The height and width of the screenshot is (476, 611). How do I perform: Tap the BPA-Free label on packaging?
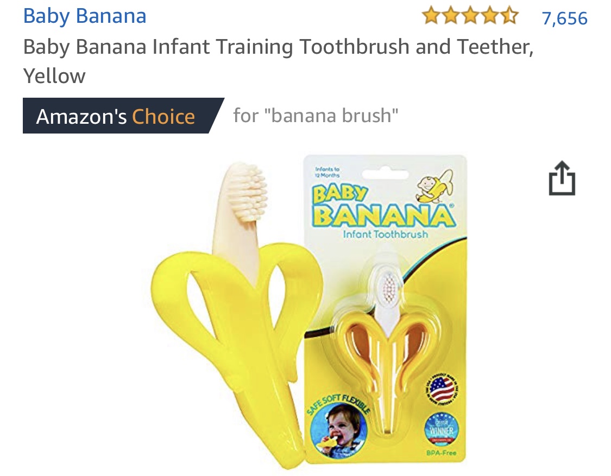pos(441,453)
